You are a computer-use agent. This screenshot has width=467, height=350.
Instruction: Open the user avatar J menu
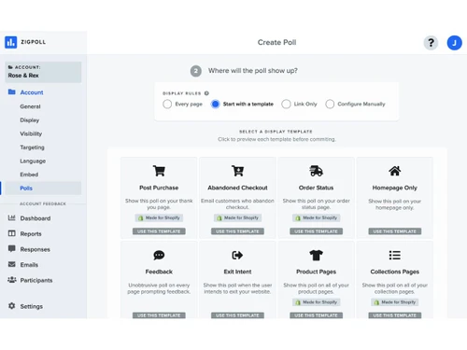[x=455, y=43]
